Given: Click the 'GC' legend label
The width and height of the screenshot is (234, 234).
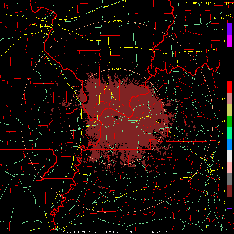Looking at the screenshot, I should click(x=223, y=179).
